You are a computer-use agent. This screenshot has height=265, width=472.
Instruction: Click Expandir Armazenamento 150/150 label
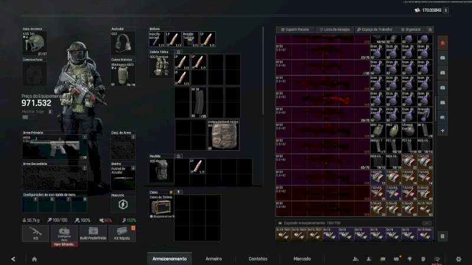[312, 223]
